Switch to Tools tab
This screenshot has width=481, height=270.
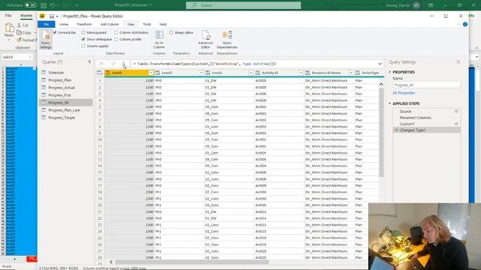147,24
